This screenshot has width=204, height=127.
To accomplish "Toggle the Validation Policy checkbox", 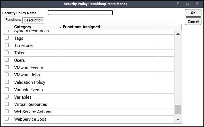I will coord(7,82).
